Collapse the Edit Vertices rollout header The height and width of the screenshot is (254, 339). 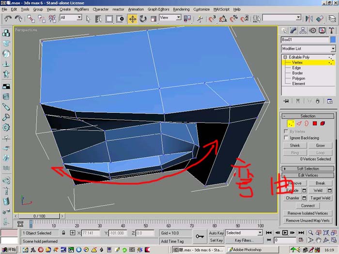308,175
